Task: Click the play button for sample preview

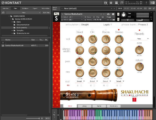Action: (42, 118)
